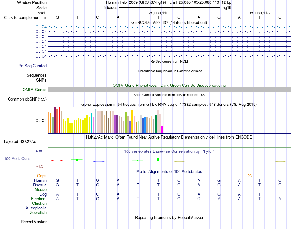Click 'Repeating Elements by RepeatMasker' title
291x229 pixels.
pyautogui.click(x=169, y=217)
